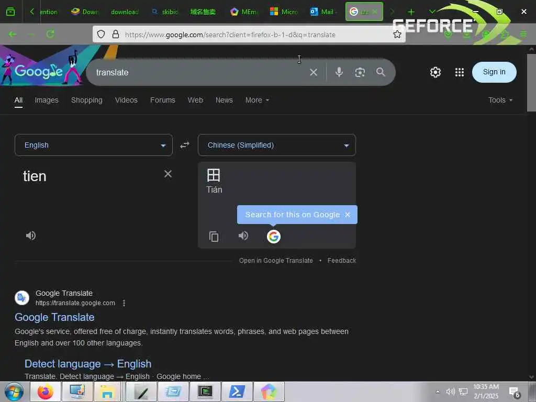Open a new browser tab
Image resolution: width=536 pixels, height=402 pixels.
click(411, 12)
